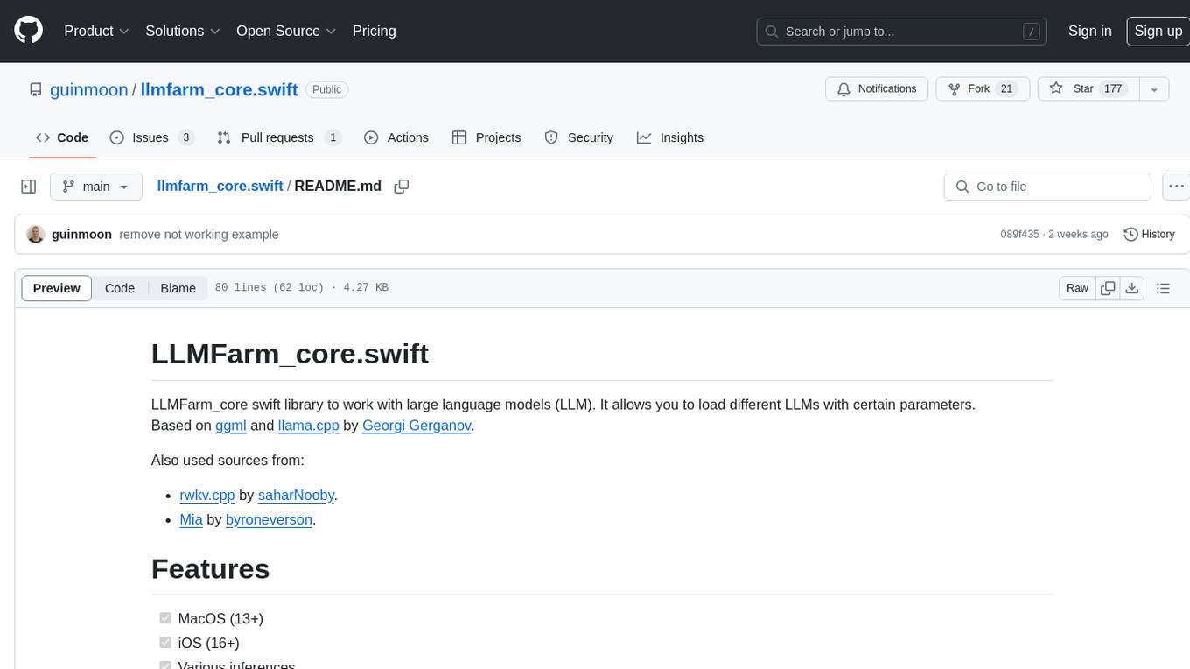Open the more file actions menu
This screenshot has height=669, width=1190.
coord(1176,187)
